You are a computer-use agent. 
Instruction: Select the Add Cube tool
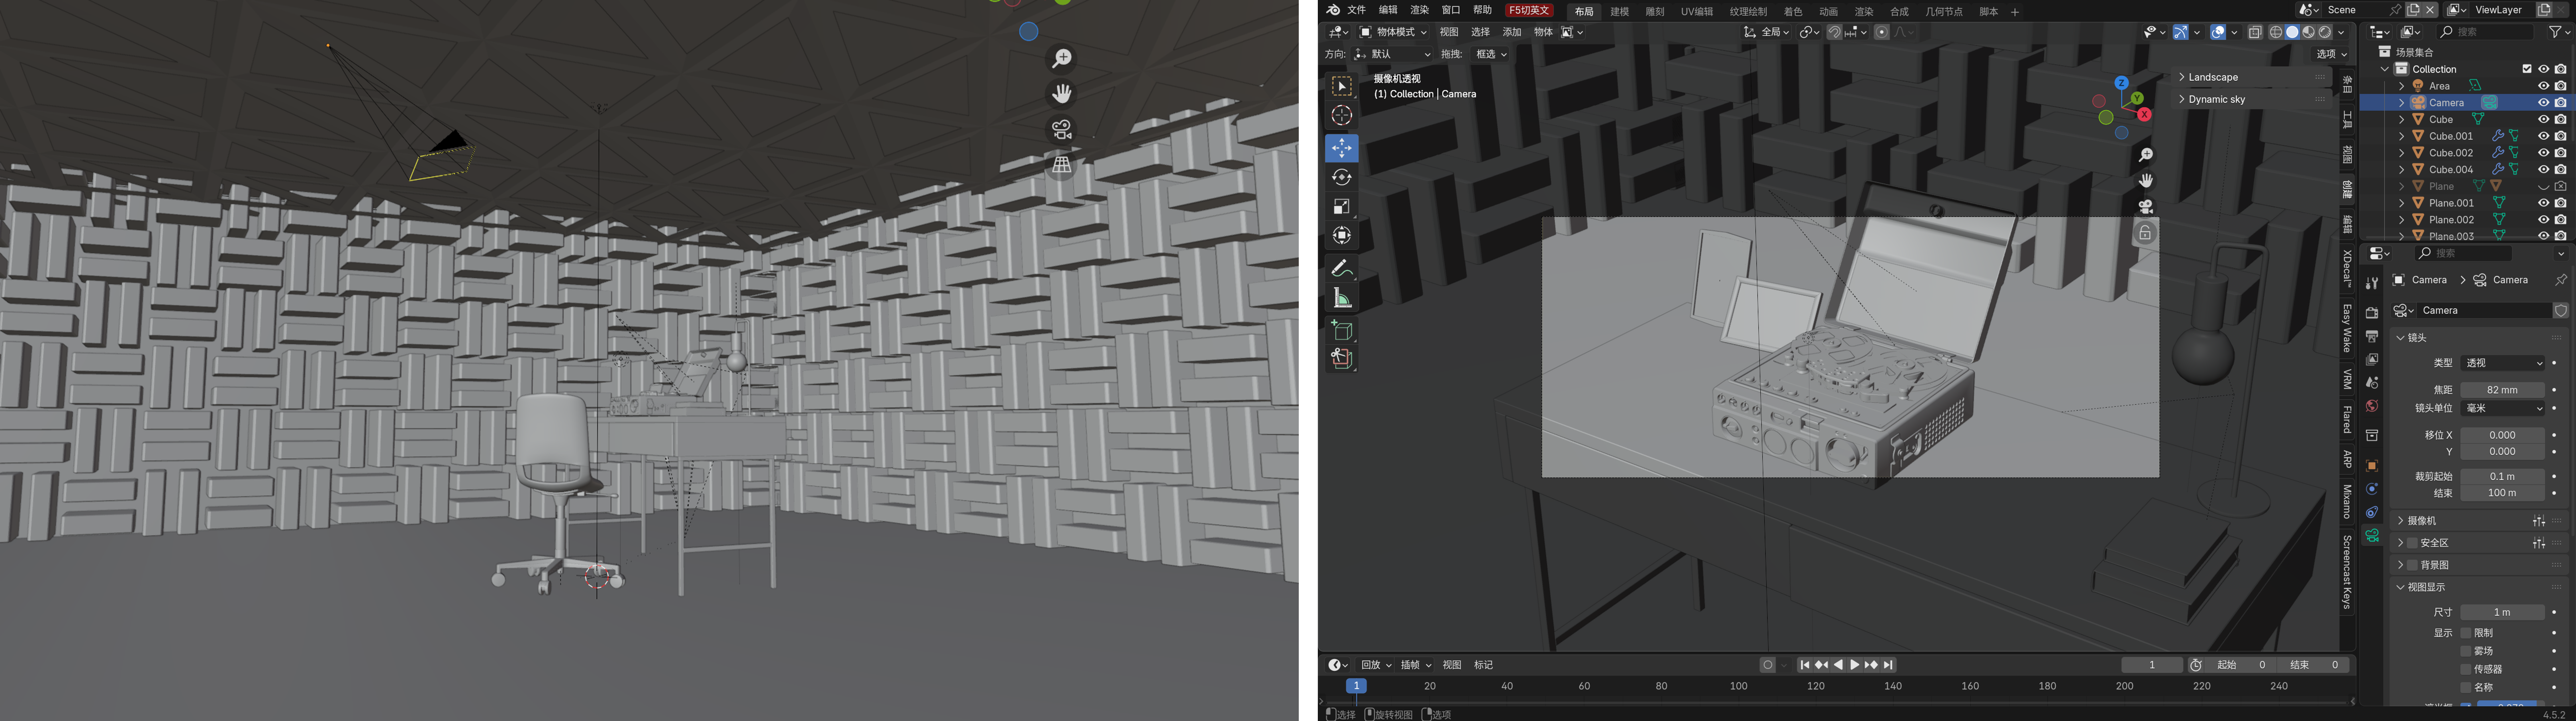[x=1341, y=330]
